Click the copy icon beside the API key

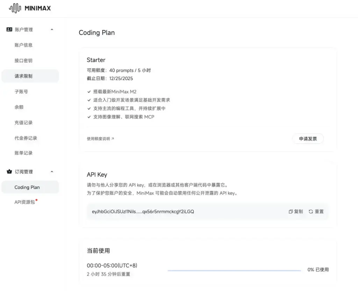click(291, 212)
